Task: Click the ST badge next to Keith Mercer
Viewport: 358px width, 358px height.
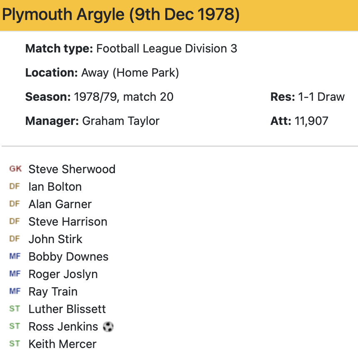Action: pyautogui.click(x=15, y=344)
